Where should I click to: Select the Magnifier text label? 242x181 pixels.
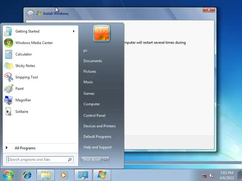23,100
